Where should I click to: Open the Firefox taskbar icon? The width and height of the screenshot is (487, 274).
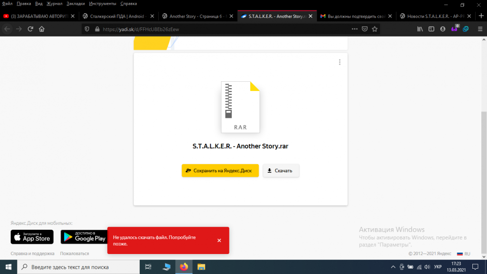(184, 267)
